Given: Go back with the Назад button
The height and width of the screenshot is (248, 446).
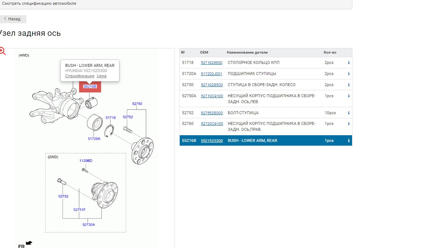Looking at the screenshot, I should tap(12, 19).
